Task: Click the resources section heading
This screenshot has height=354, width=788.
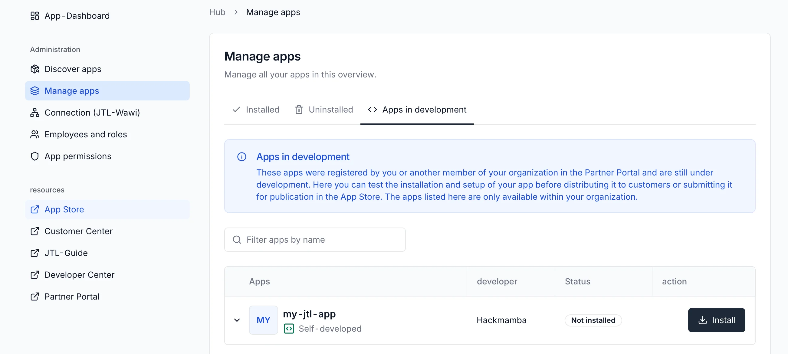Action: 47,190
